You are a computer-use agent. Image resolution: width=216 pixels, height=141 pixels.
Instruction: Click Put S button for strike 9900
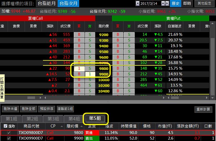tap(129, 74)
